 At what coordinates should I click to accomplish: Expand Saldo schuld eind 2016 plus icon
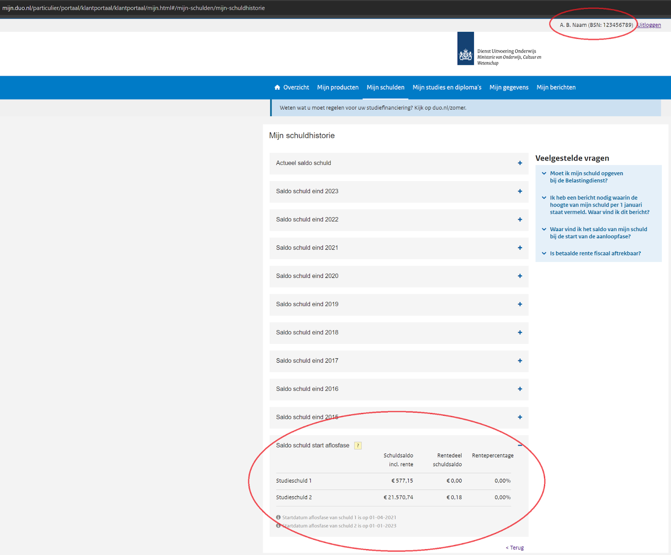[x=520, y=389]
